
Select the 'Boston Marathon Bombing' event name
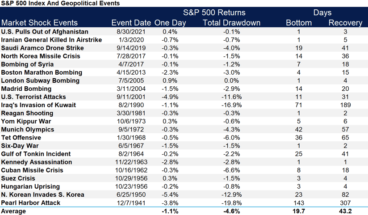[42, 72]
